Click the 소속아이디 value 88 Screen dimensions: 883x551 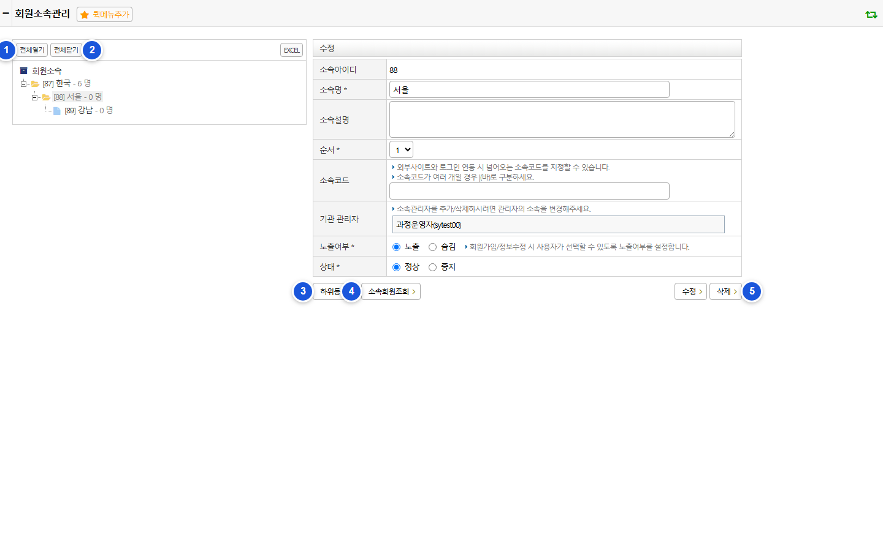(x=394, y=70)
